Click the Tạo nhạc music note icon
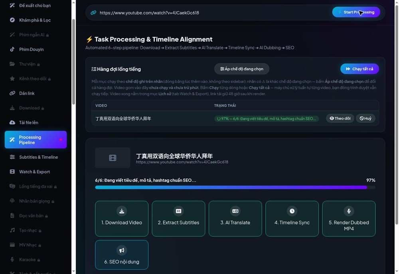 12,230
